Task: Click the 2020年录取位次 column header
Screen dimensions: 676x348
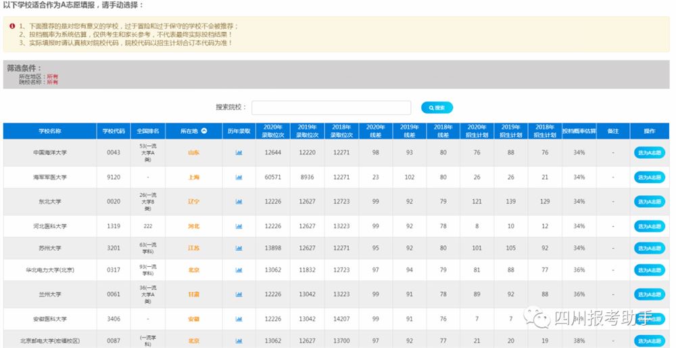Action: point(273,131)
